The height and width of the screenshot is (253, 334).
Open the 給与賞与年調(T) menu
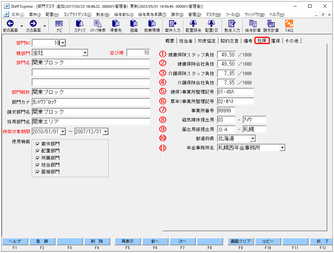[x=152, y=14]
